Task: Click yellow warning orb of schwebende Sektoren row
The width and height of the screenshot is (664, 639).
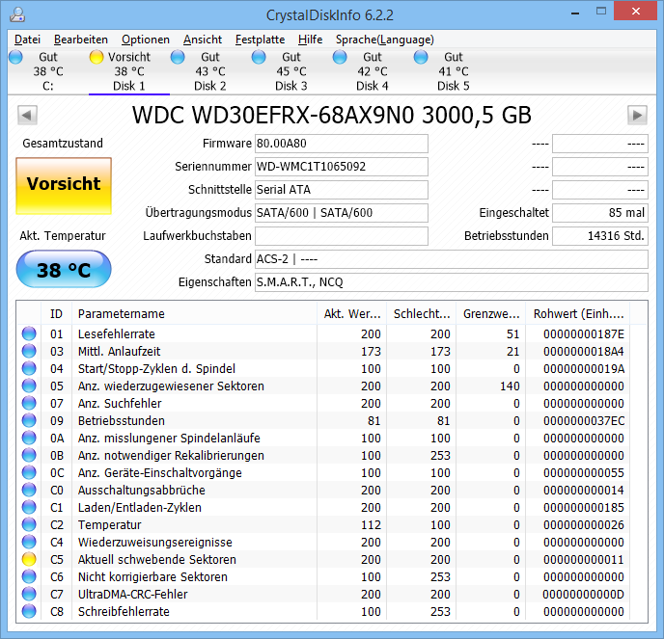Action: 29,559
